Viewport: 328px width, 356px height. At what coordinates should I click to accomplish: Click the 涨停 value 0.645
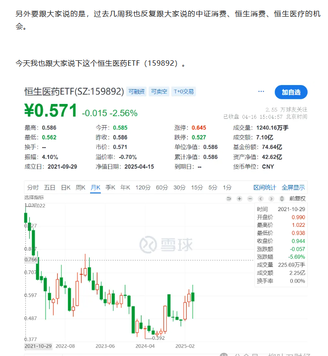point(199,128)
